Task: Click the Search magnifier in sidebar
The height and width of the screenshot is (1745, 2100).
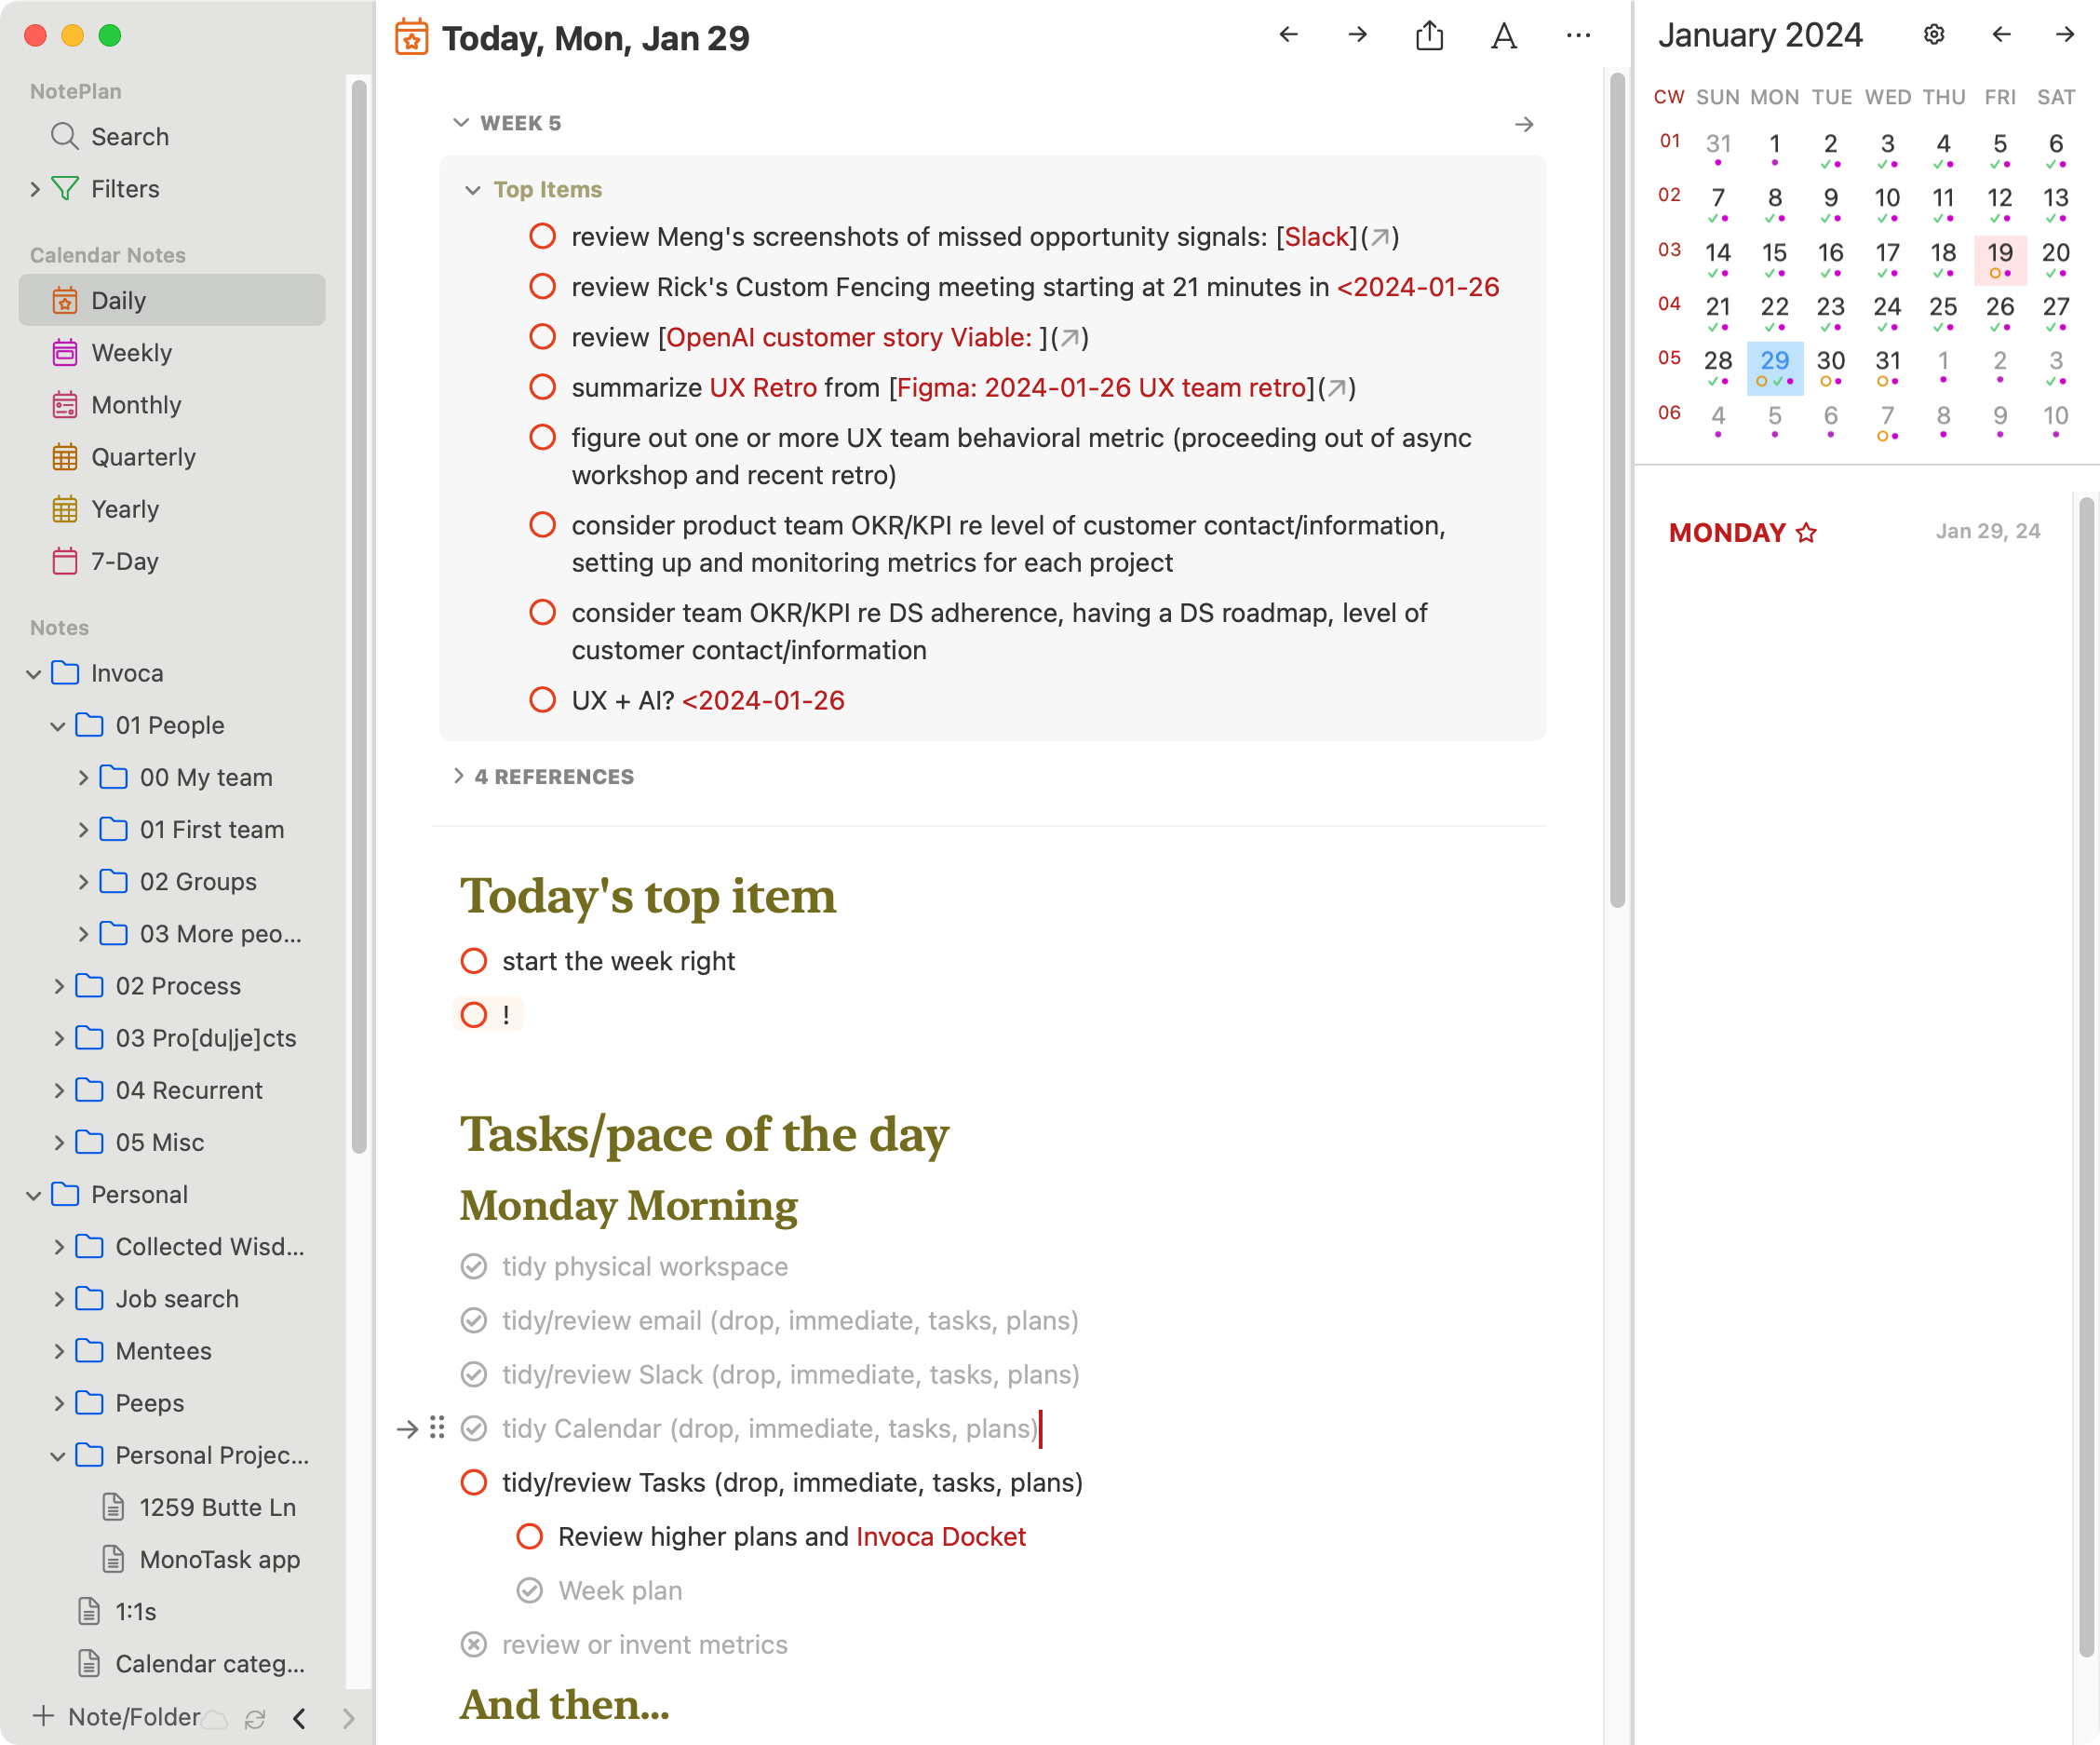Action: pyautogui.click(x=65, y=136)
